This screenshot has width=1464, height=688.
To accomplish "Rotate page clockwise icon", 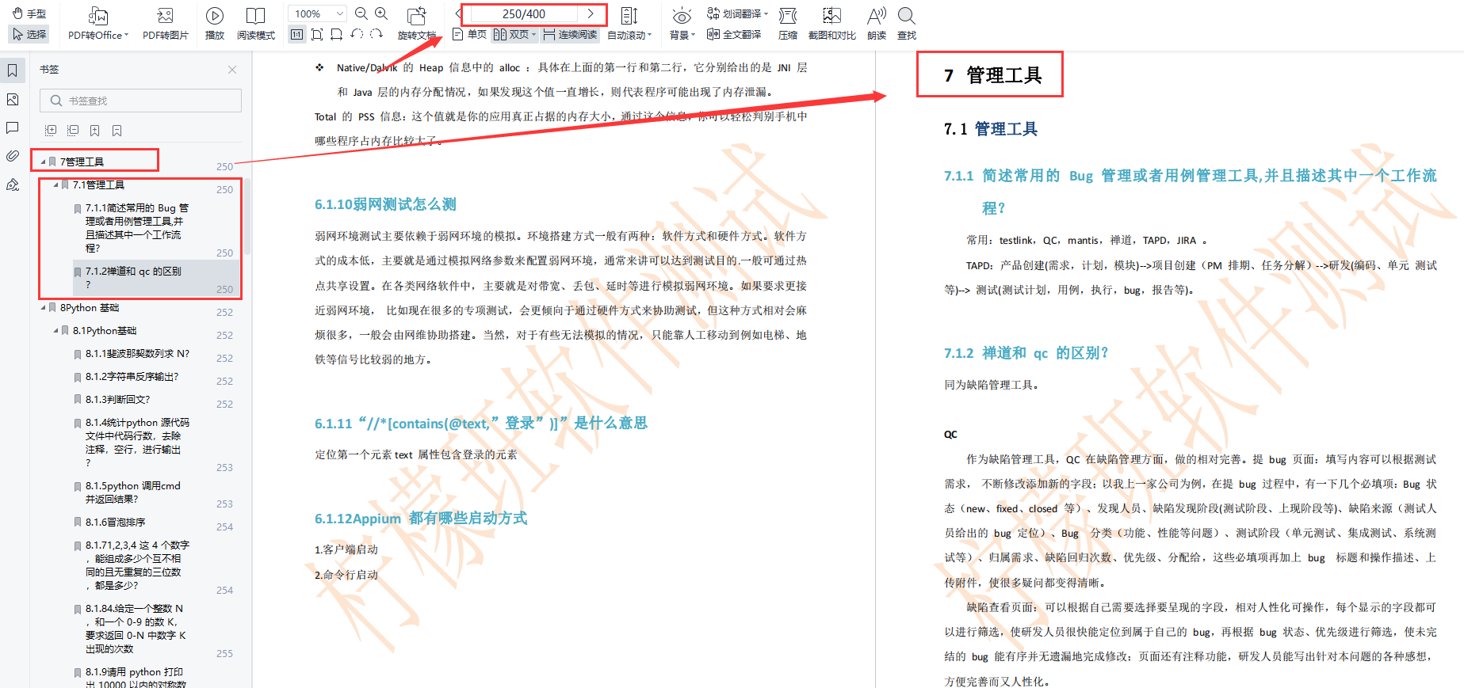I will [377, 34].
